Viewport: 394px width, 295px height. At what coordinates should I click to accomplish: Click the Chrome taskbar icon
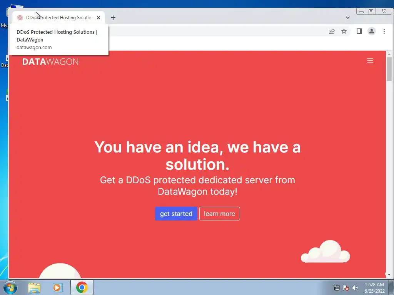click(82, 287)
